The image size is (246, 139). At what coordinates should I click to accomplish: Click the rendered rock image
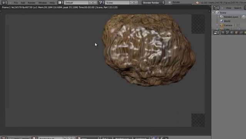(149, 50)
